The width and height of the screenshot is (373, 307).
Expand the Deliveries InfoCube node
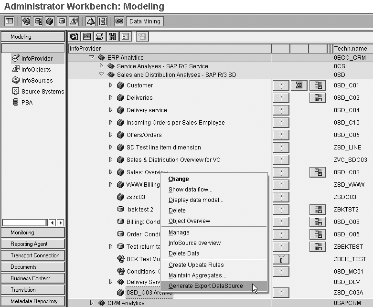pyautogui.click(x=111, y=97)
